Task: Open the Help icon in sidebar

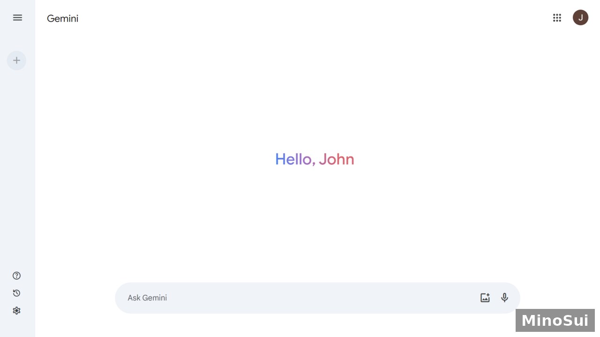Action: pyautogui.click(x=16, y=276)
